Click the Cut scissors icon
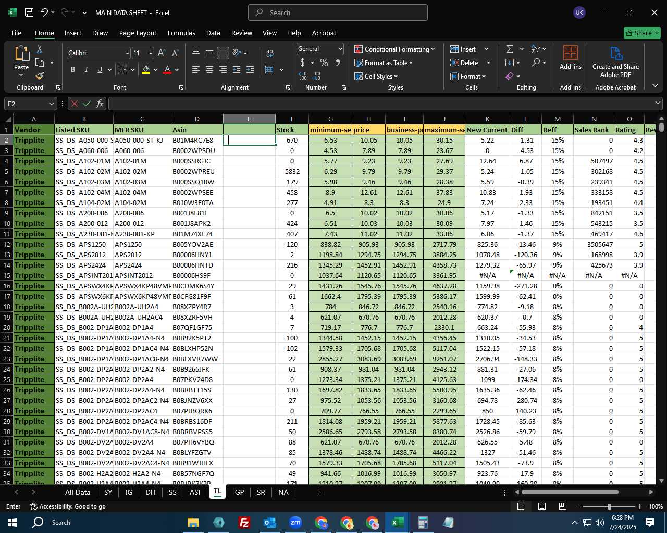This screenshot has height=533, width=667. (40, 49)
